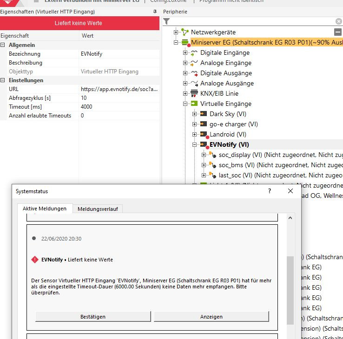Expand the go-e charger (VI) node

pyautogui.click(x=194, y=124)
